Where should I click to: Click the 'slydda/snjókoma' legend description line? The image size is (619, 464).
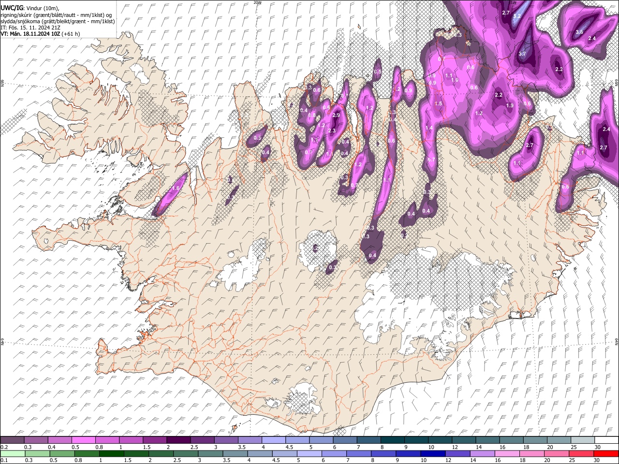pos(58,21)
